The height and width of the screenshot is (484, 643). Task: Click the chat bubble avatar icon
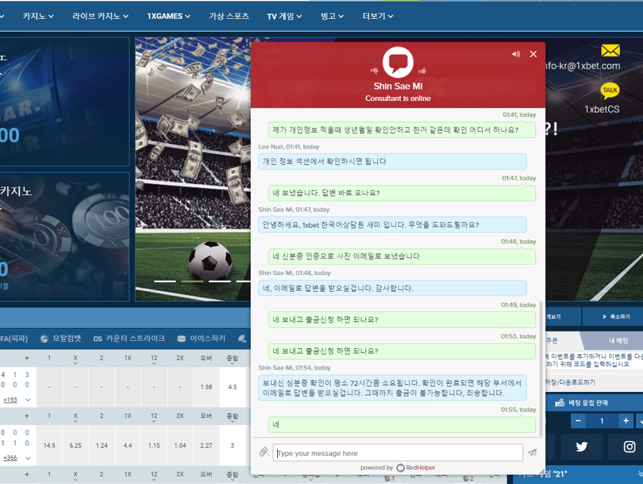398,63
